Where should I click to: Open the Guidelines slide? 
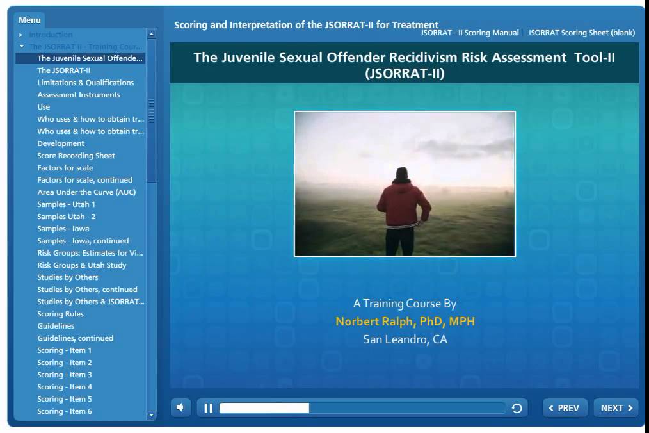point(56,325)
